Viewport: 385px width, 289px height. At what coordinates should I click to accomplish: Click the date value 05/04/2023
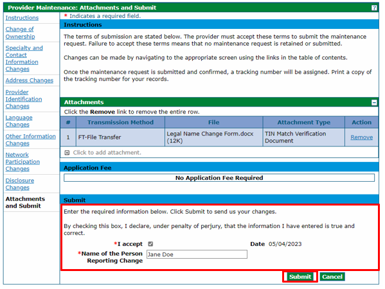coord(285,244)
